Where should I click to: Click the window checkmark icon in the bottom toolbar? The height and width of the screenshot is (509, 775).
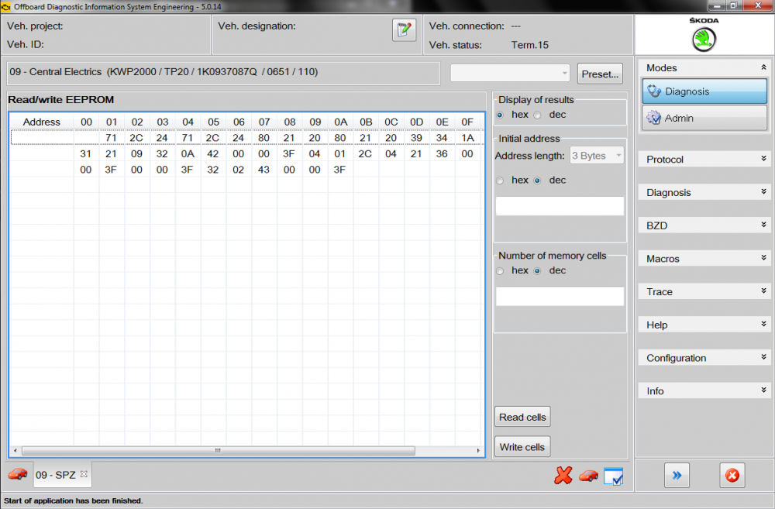(x=613, y=476)
